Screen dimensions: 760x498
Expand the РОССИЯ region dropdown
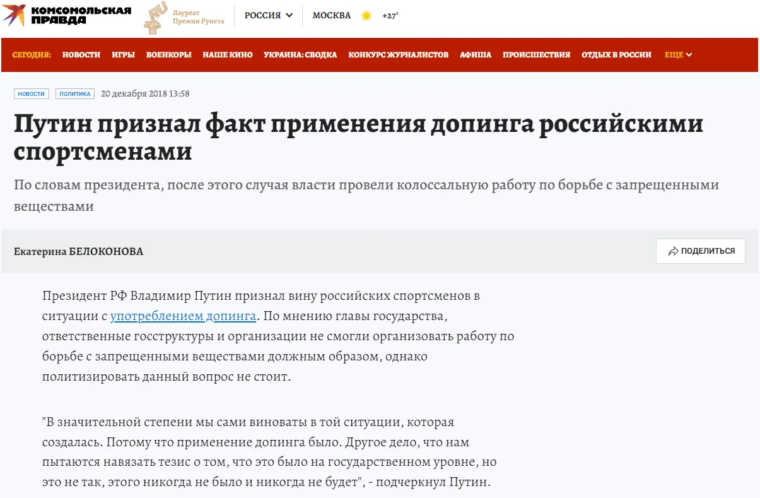[x=269, y=16]
